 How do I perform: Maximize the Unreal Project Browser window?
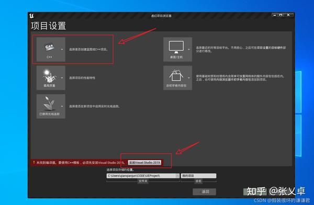point(281,15)
